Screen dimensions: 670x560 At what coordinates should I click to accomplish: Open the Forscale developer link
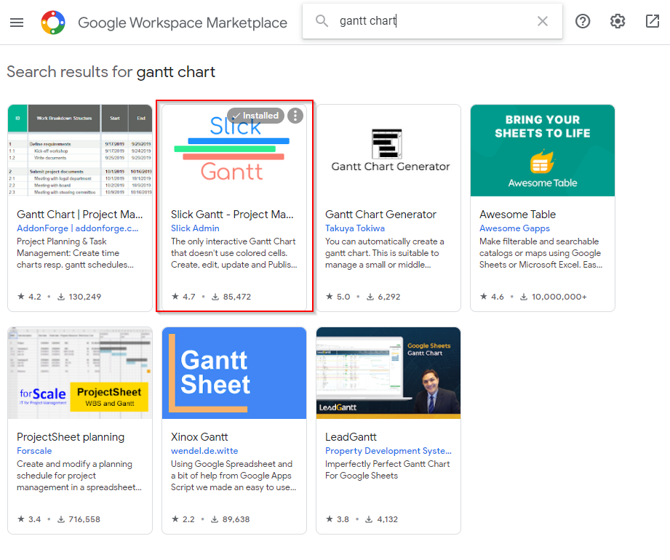[34, 451]
